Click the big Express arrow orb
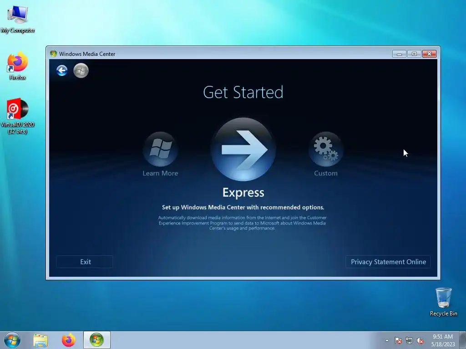 pos(243,149)
